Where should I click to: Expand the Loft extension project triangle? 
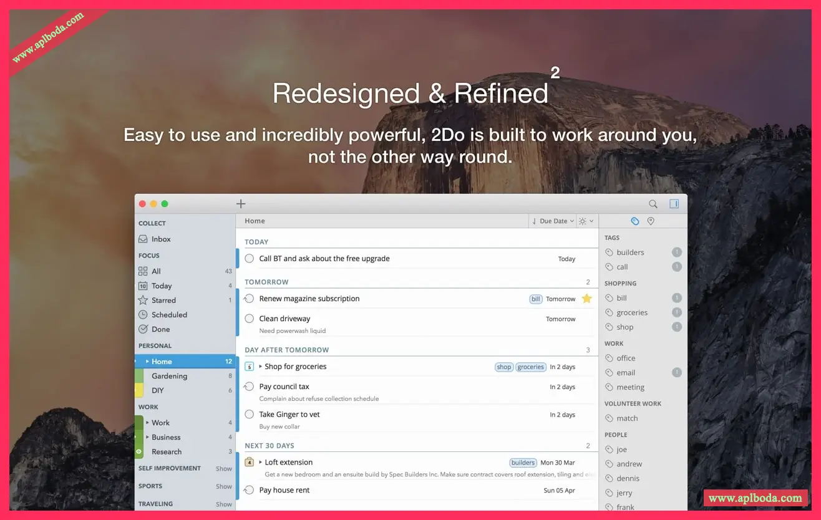[x=260, y=462]
